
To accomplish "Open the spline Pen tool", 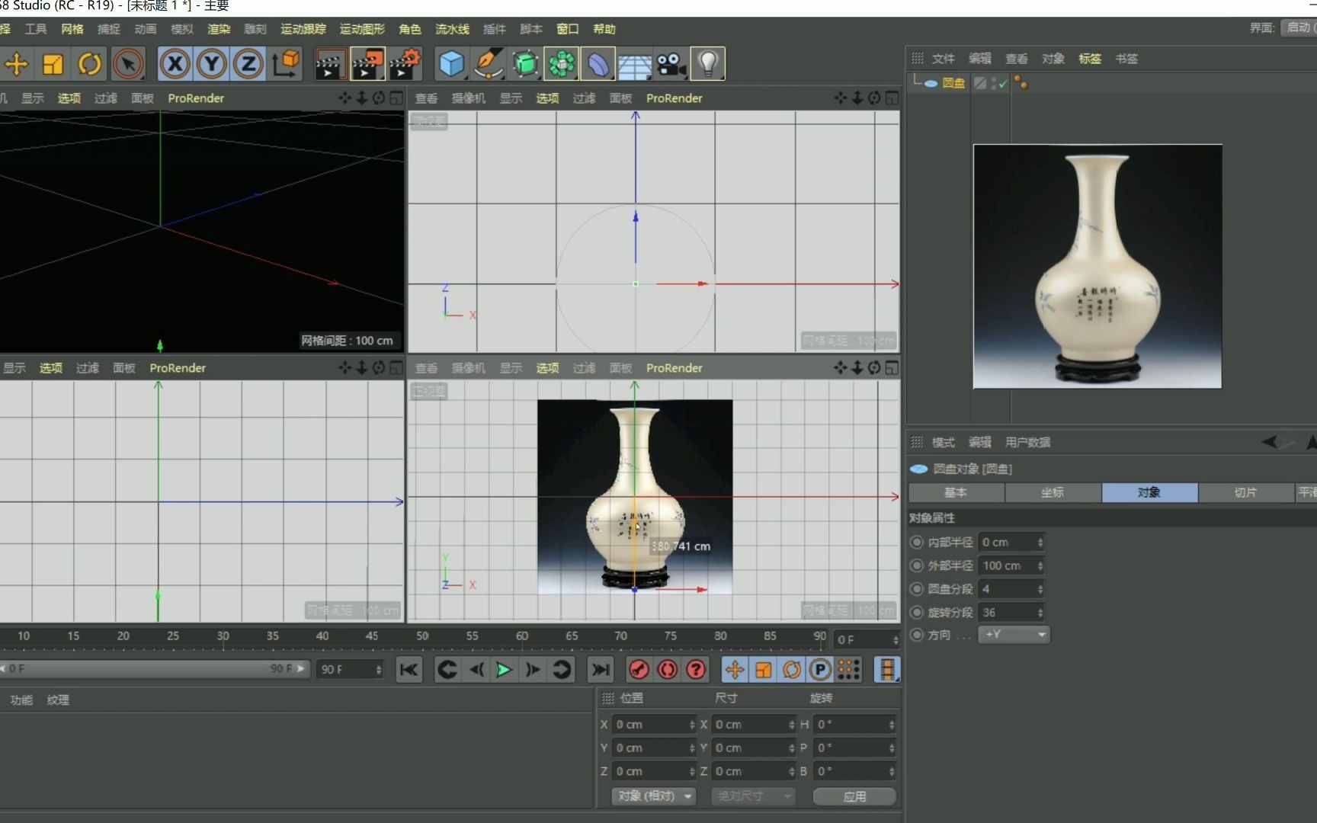I will click(x=488, y=65).
